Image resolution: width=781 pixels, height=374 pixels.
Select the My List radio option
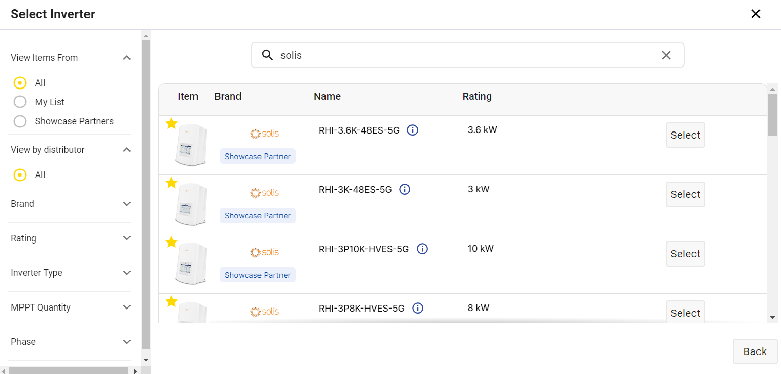(20, 102)
